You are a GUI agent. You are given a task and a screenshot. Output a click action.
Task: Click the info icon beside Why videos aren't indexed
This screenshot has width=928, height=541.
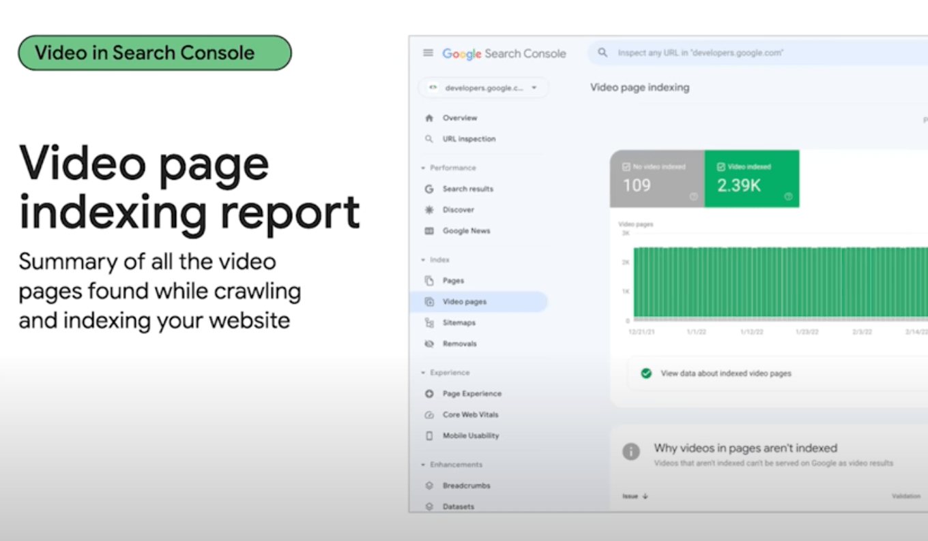tap(631, 451)
